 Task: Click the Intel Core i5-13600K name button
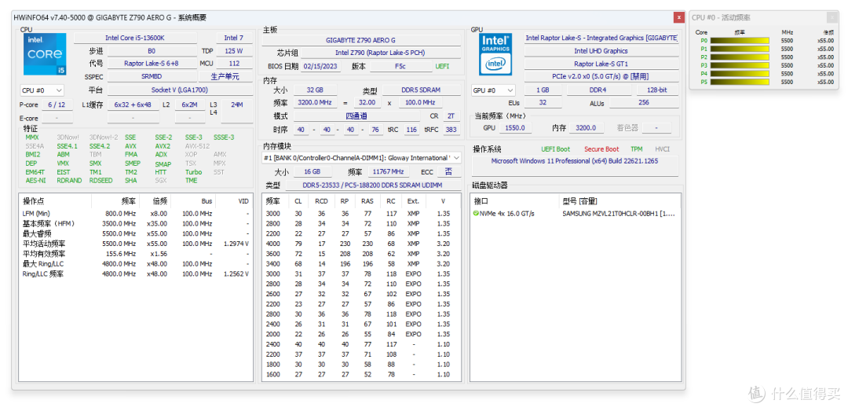pos(136,38)
